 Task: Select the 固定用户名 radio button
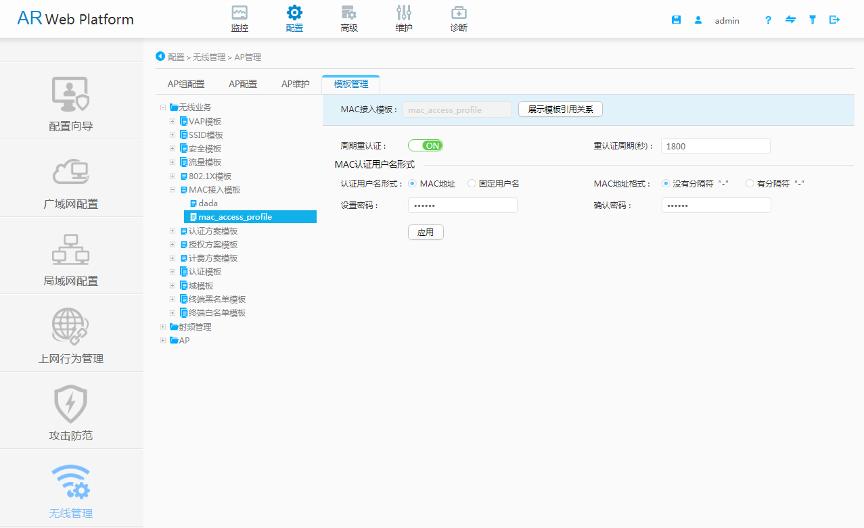[472, 183]
